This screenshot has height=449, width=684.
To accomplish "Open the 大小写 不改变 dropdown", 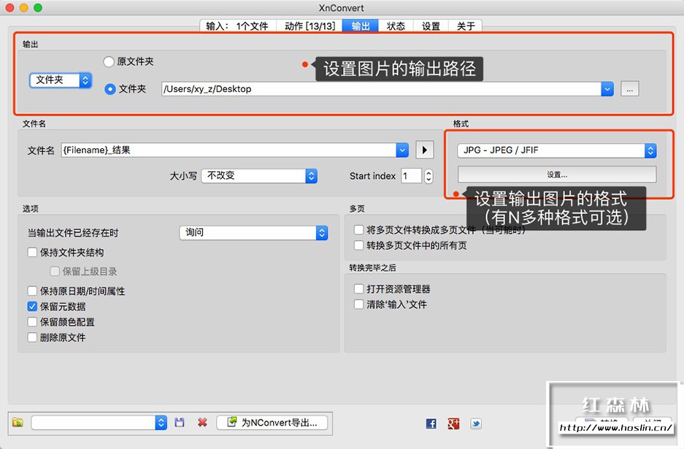I will click(x=259, y=176).
